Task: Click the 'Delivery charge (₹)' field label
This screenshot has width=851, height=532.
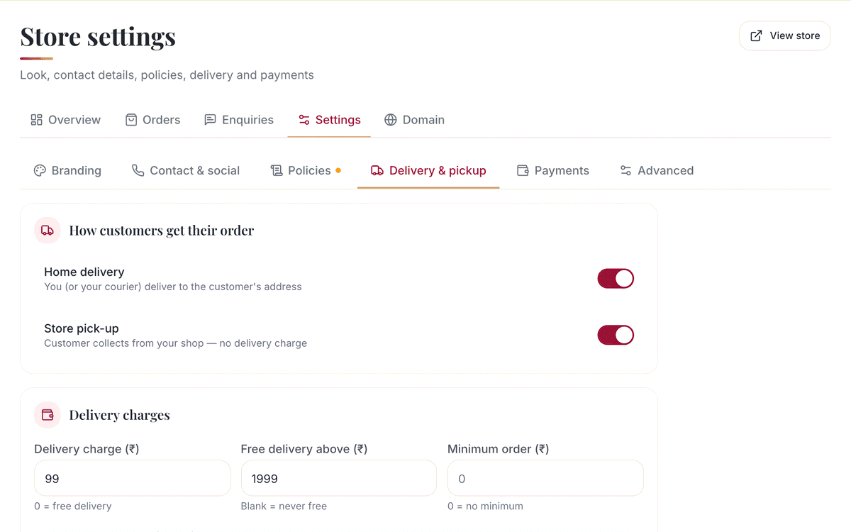Action: (87, 449)
